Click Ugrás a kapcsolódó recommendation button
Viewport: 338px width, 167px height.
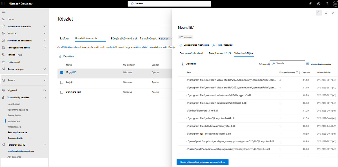[x=203, y=162]
